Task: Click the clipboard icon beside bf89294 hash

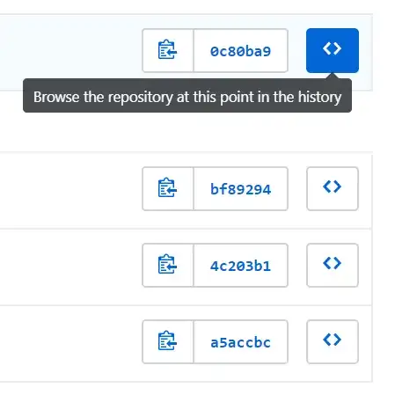Action: [167, 187]
